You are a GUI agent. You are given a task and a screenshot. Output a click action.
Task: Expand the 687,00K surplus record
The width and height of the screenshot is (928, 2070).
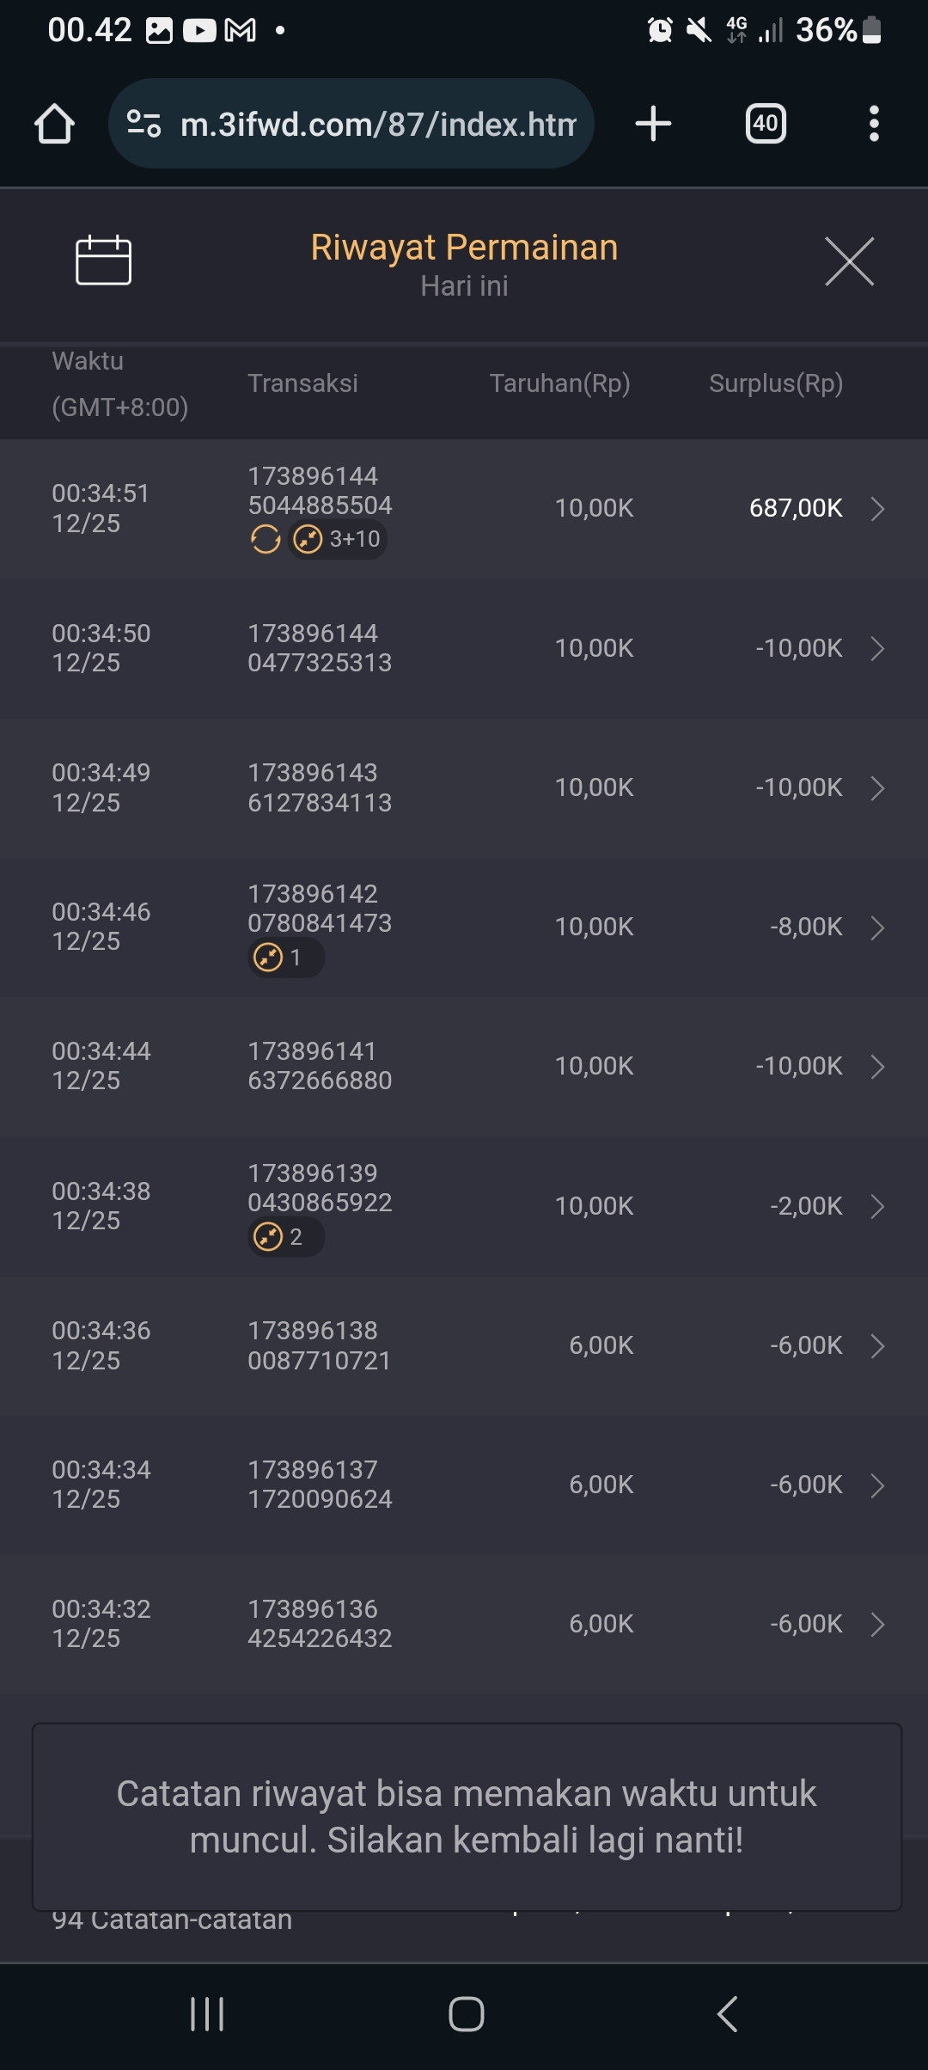(877, 509)
